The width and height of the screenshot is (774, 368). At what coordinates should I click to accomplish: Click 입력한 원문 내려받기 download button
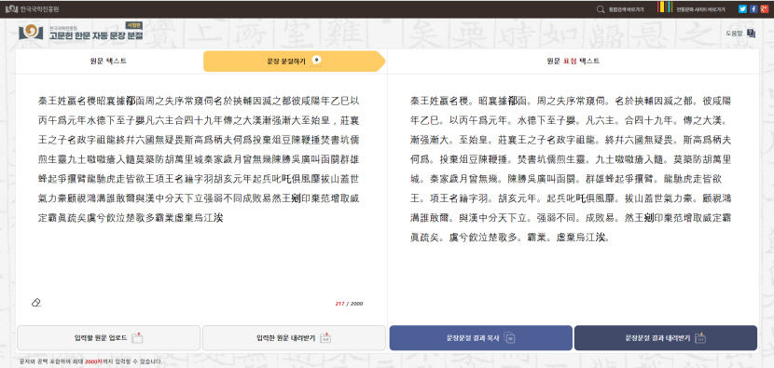click(x=294, y=338)
